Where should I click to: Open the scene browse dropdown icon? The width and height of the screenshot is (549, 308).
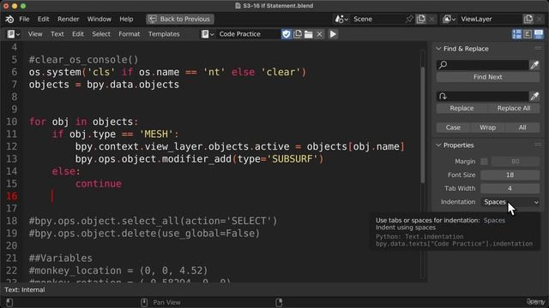pos(341,19)
